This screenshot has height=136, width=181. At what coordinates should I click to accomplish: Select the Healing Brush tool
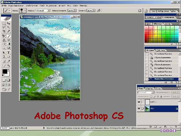pos(4,36)
